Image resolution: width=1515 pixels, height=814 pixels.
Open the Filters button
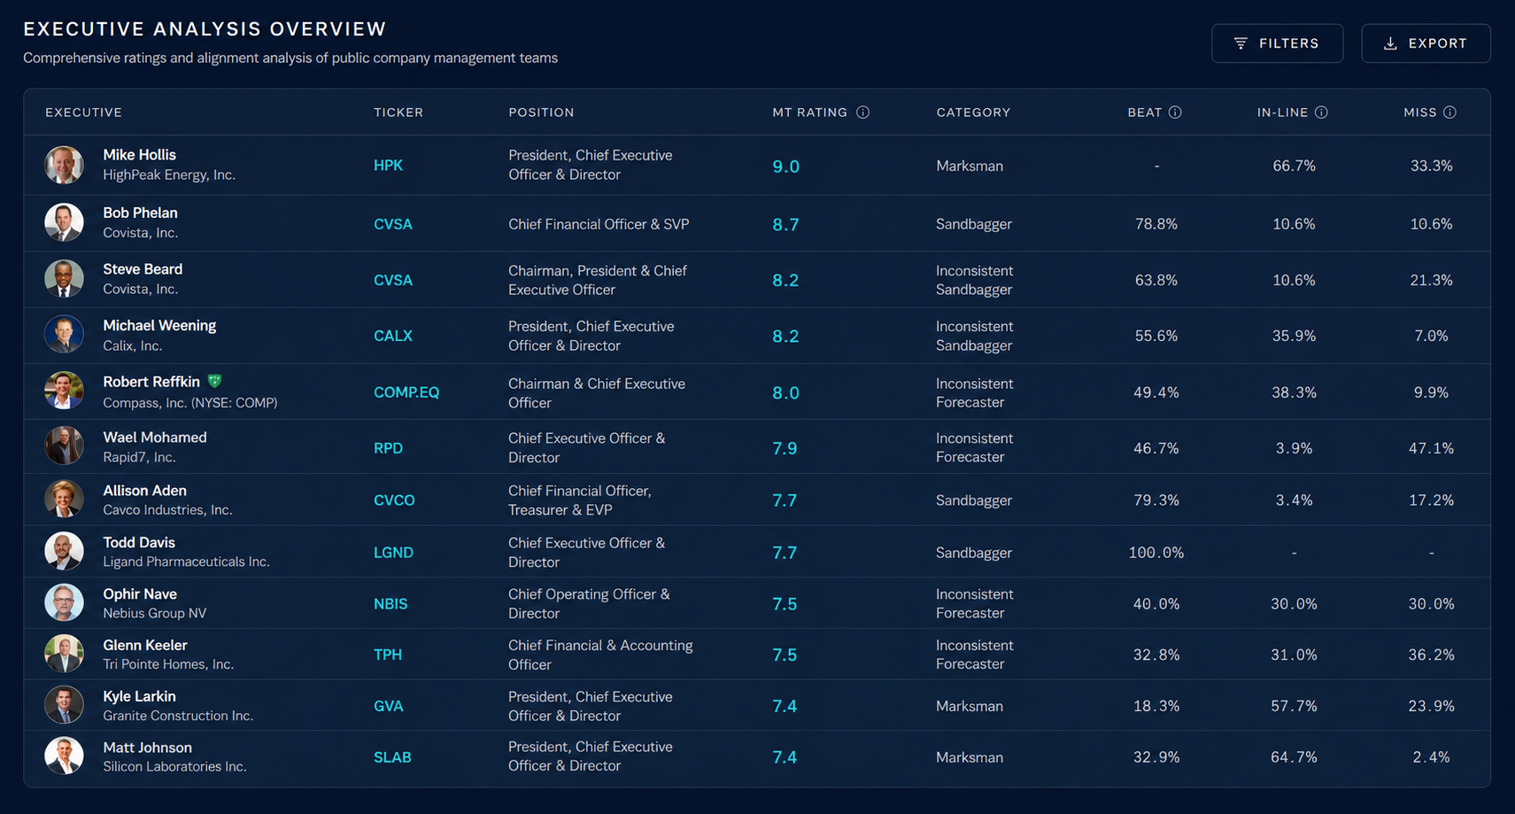click(1277, 43)
